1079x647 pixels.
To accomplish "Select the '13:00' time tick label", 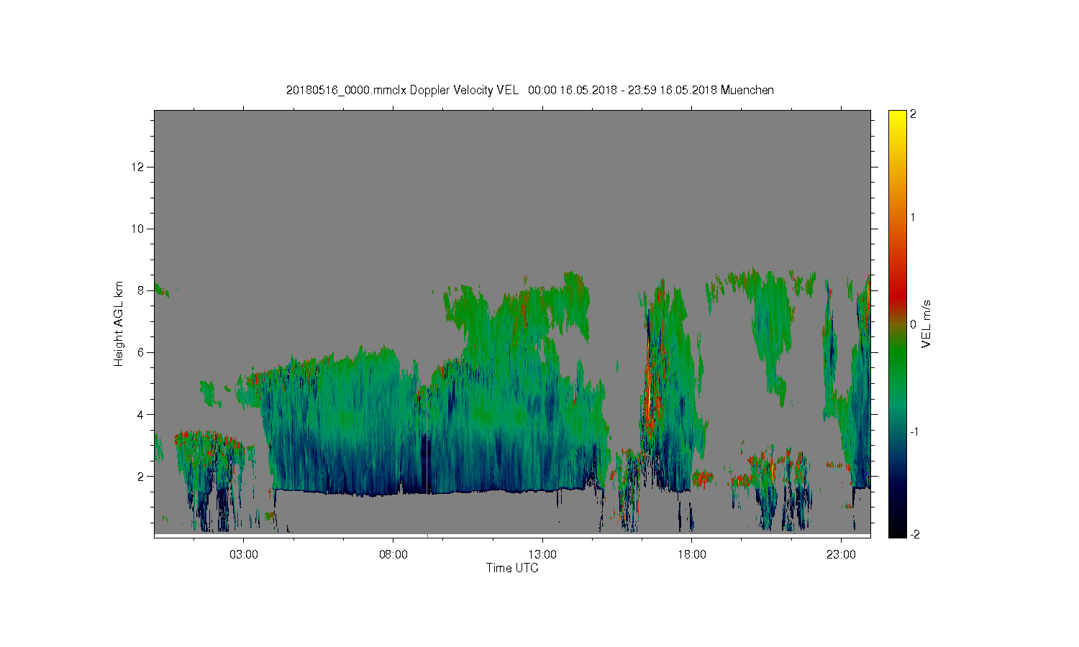I will click(x=542, y=555).
